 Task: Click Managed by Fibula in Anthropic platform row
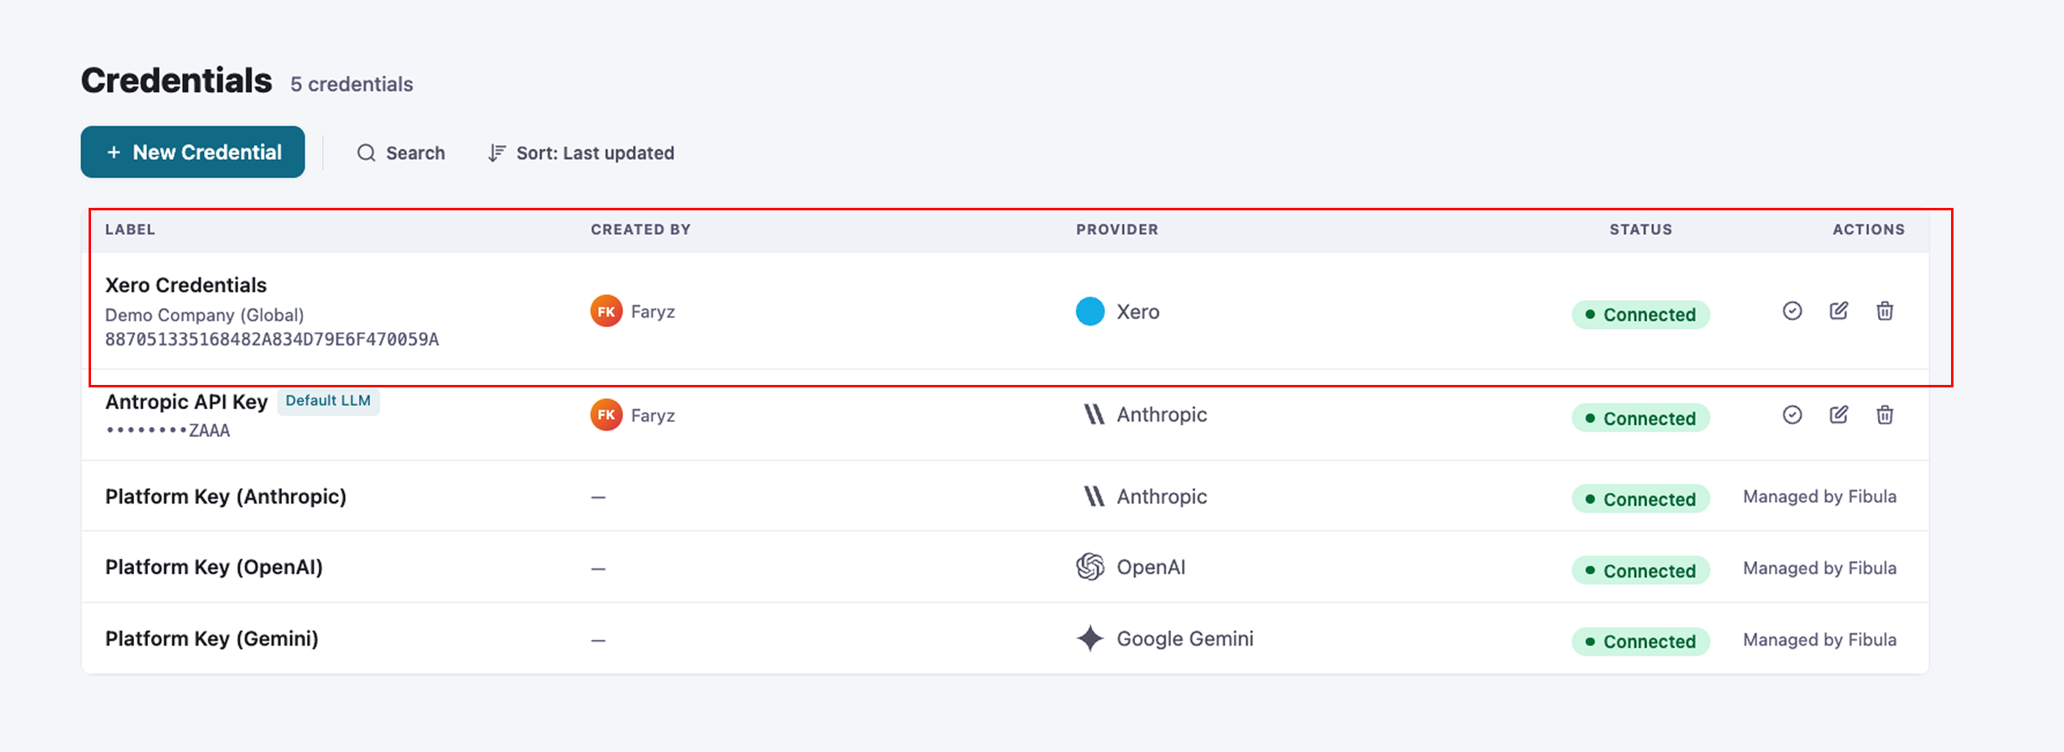tap(1819, 497)
